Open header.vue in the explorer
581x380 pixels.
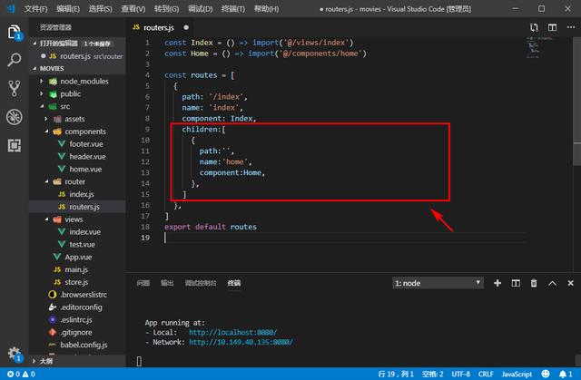[x=87, y=157]
